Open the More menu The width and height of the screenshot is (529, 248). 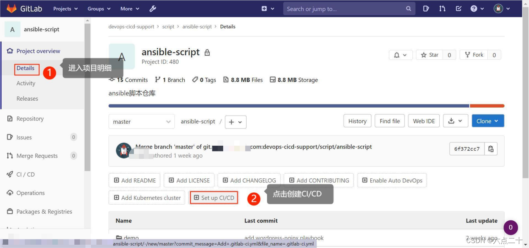click(130, 9)
